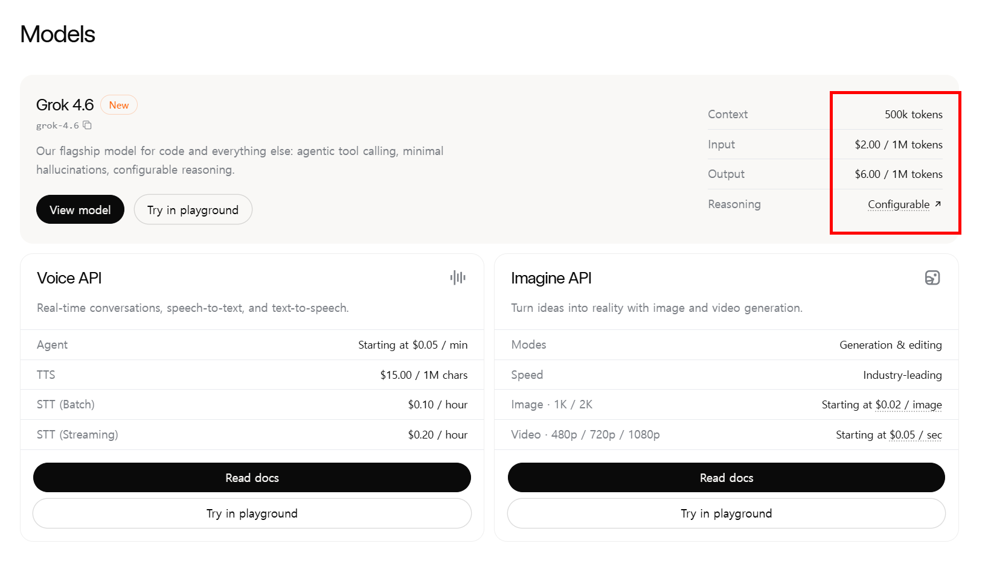
Task: Click the TTS row label
Action: coord(46,375)
